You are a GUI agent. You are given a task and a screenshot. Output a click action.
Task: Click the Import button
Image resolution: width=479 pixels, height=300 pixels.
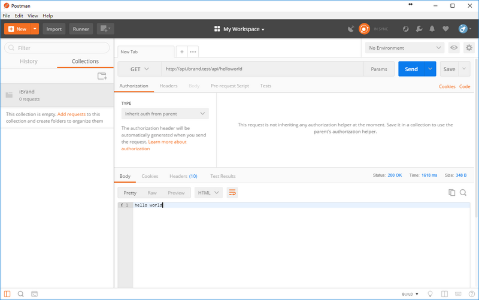click(54, 29)
